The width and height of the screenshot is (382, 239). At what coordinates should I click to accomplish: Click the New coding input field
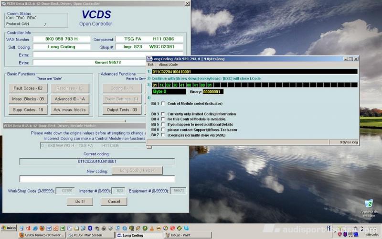[x=97, y=179]
